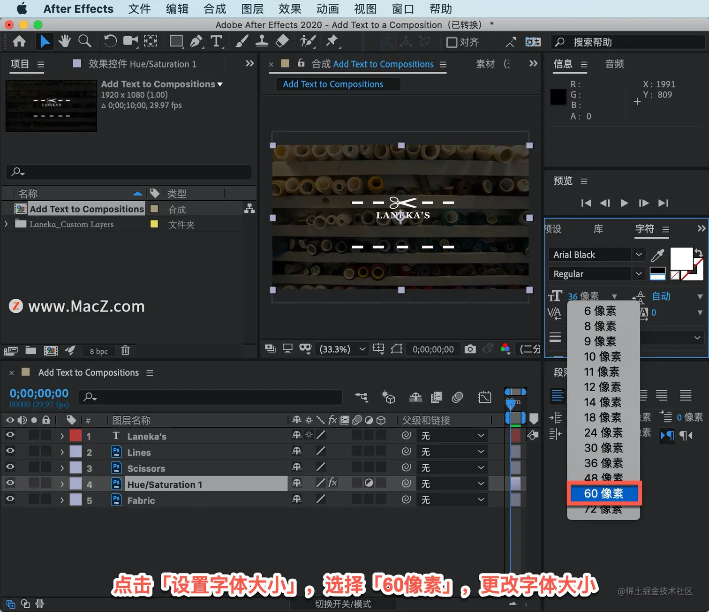Click the white fill color swatch
Viewport: 709px width, 612px height.
pos(681,259)
